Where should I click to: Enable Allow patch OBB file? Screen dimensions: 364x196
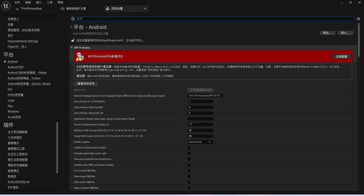[x=189, y=182]
